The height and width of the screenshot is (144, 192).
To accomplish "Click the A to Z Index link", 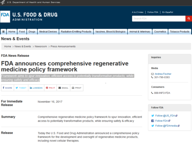I will click(x=138, y=12).
